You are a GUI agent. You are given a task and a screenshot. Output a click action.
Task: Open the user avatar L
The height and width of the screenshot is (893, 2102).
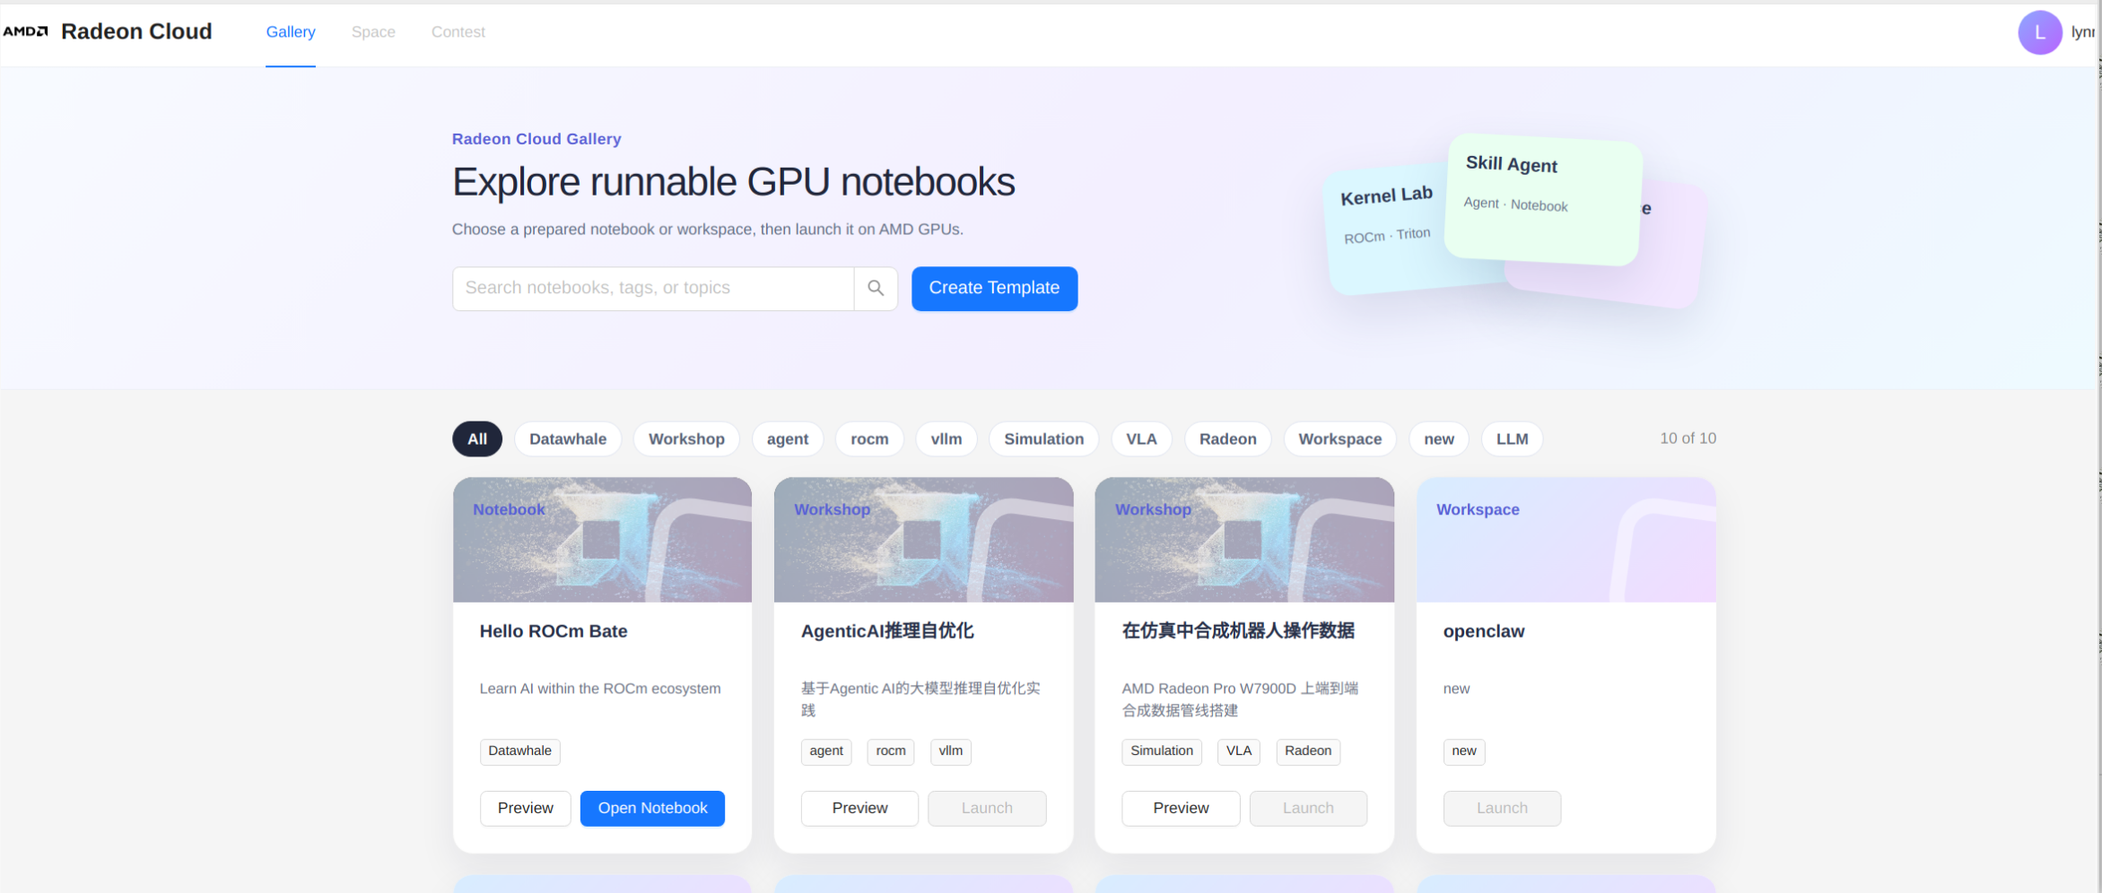[2039, 32]
